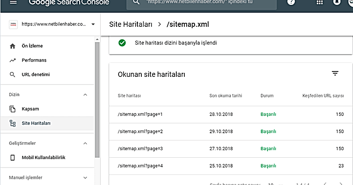Screen dimensions: 353x185
Task: Click the sidebar vertical scrollbar
Action: coord(97,100)
